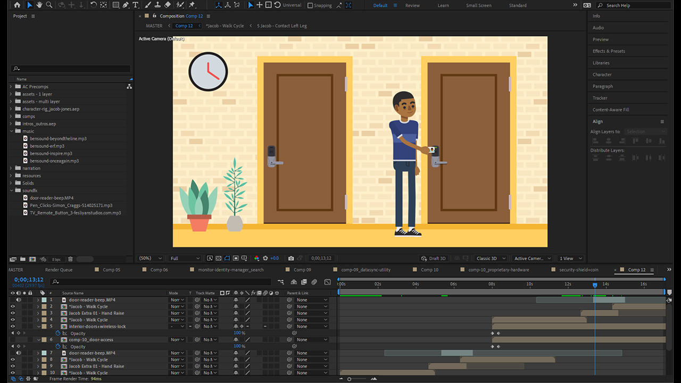Image resolution: width=681 pixels, height=383 pixels.
Task: Collapse the soundfx folder
Action: point(11,190)
